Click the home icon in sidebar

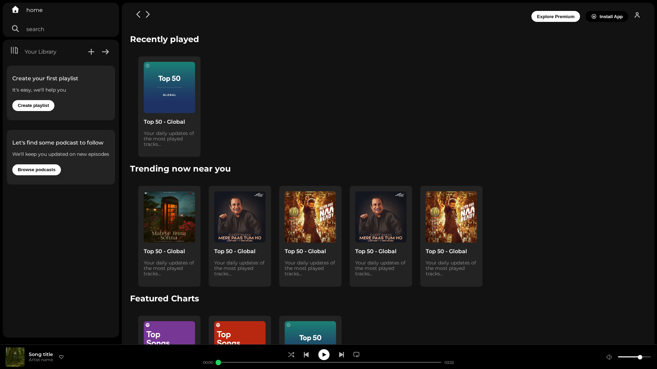click(15, 10)
